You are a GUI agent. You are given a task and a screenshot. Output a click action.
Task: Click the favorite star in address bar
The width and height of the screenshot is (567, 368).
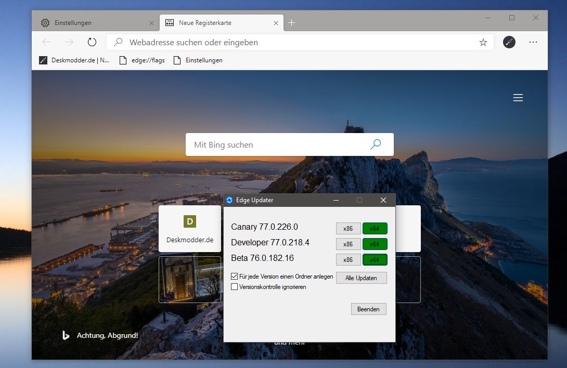click(483, 43)
